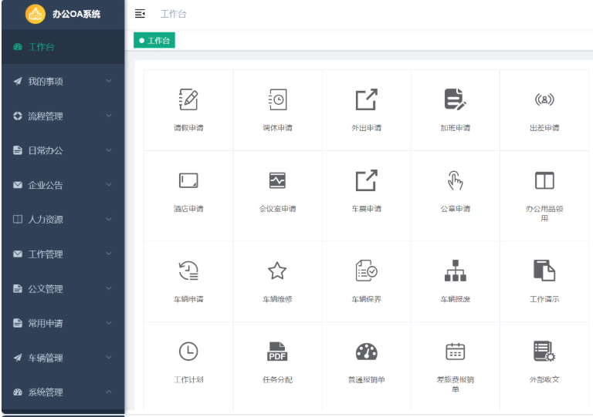Open the 常用申请 sidebar menu

[x=63, y=323]
